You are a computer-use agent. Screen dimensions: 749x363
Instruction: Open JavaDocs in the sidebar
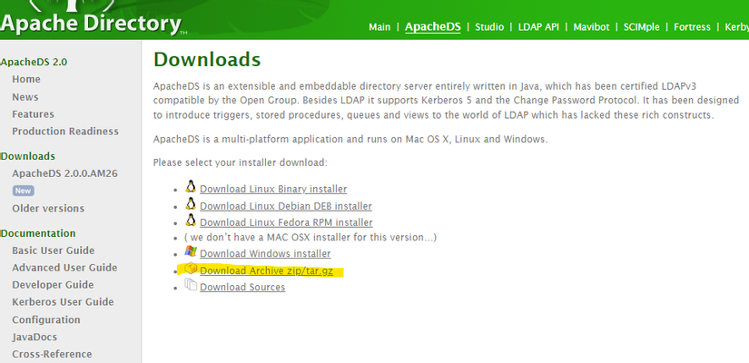click(34, 337)
